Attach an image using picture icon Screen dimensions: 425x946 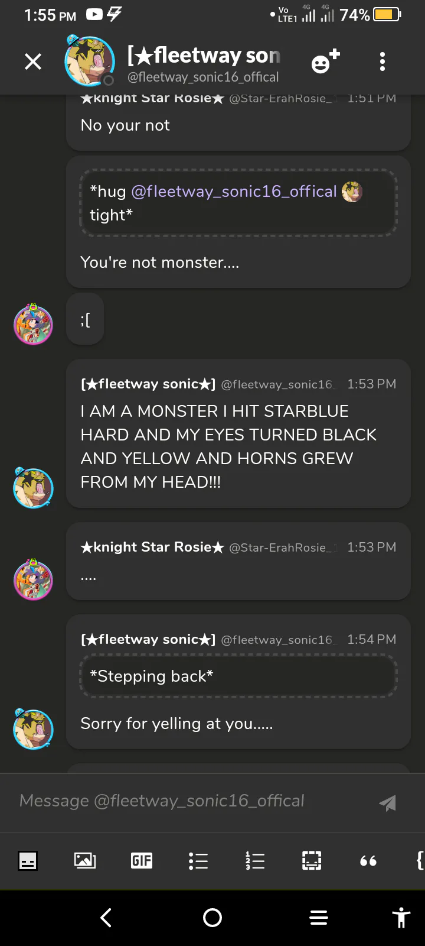tap(84, 861)
